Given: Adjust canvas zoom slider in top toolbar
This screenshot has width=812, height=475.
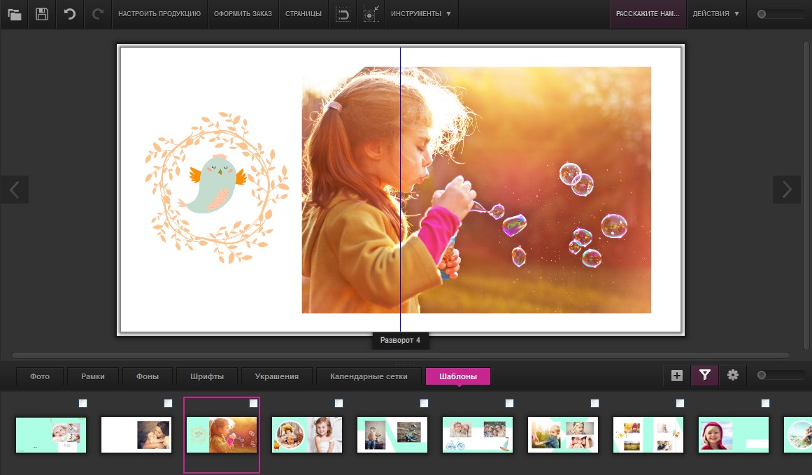Looking at the screenshot, I should click(781, 14).
